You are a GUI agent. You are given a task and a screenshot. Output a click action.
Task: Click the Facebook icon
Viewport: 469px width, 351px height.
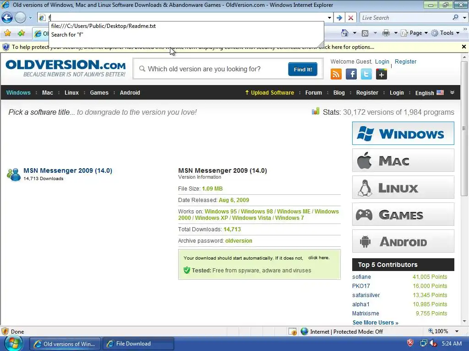(351, 74)
